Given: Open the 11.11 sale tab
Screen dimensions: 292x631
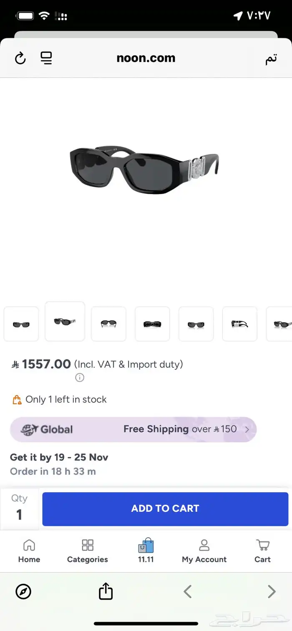Looking at the screenshot, I should 146,551.
